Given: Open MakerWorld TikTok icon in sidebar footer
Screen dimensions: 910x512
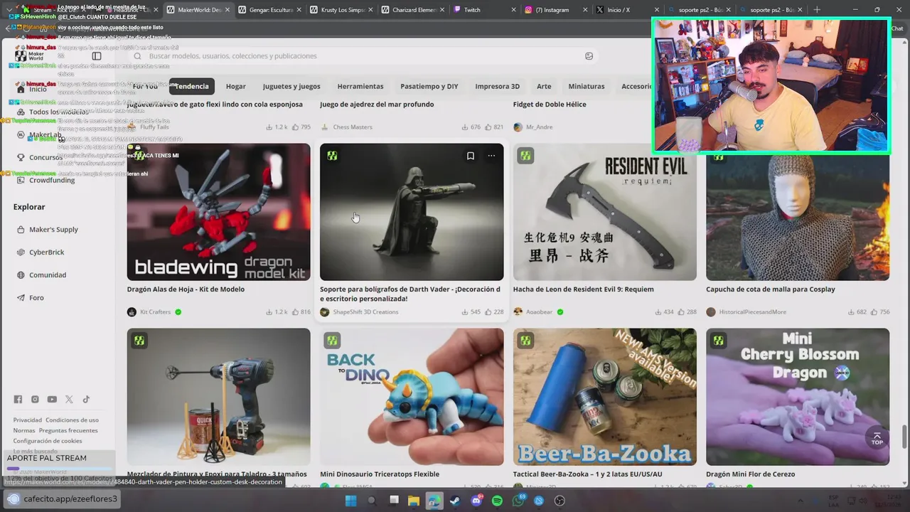Looking at the screenshot, I should [86, 400].
